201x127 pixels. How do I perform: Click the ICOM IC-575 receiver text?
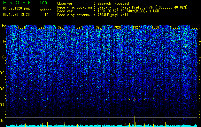[128, 11]
